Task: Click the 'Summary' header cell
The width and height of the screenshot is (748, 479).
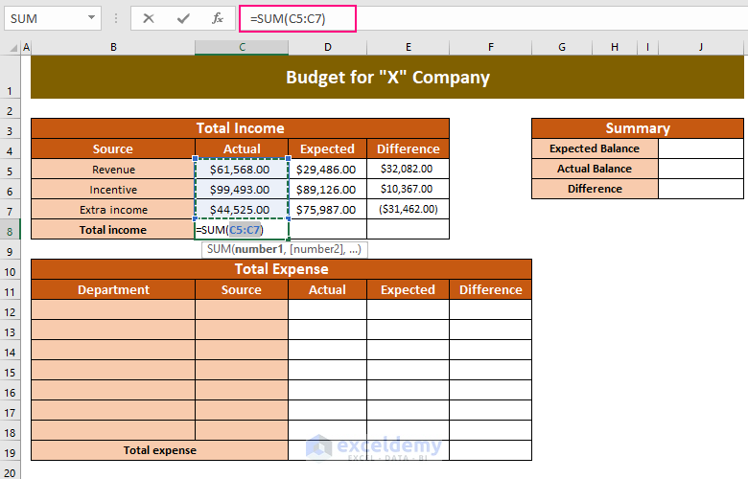Action: [638, 128]
